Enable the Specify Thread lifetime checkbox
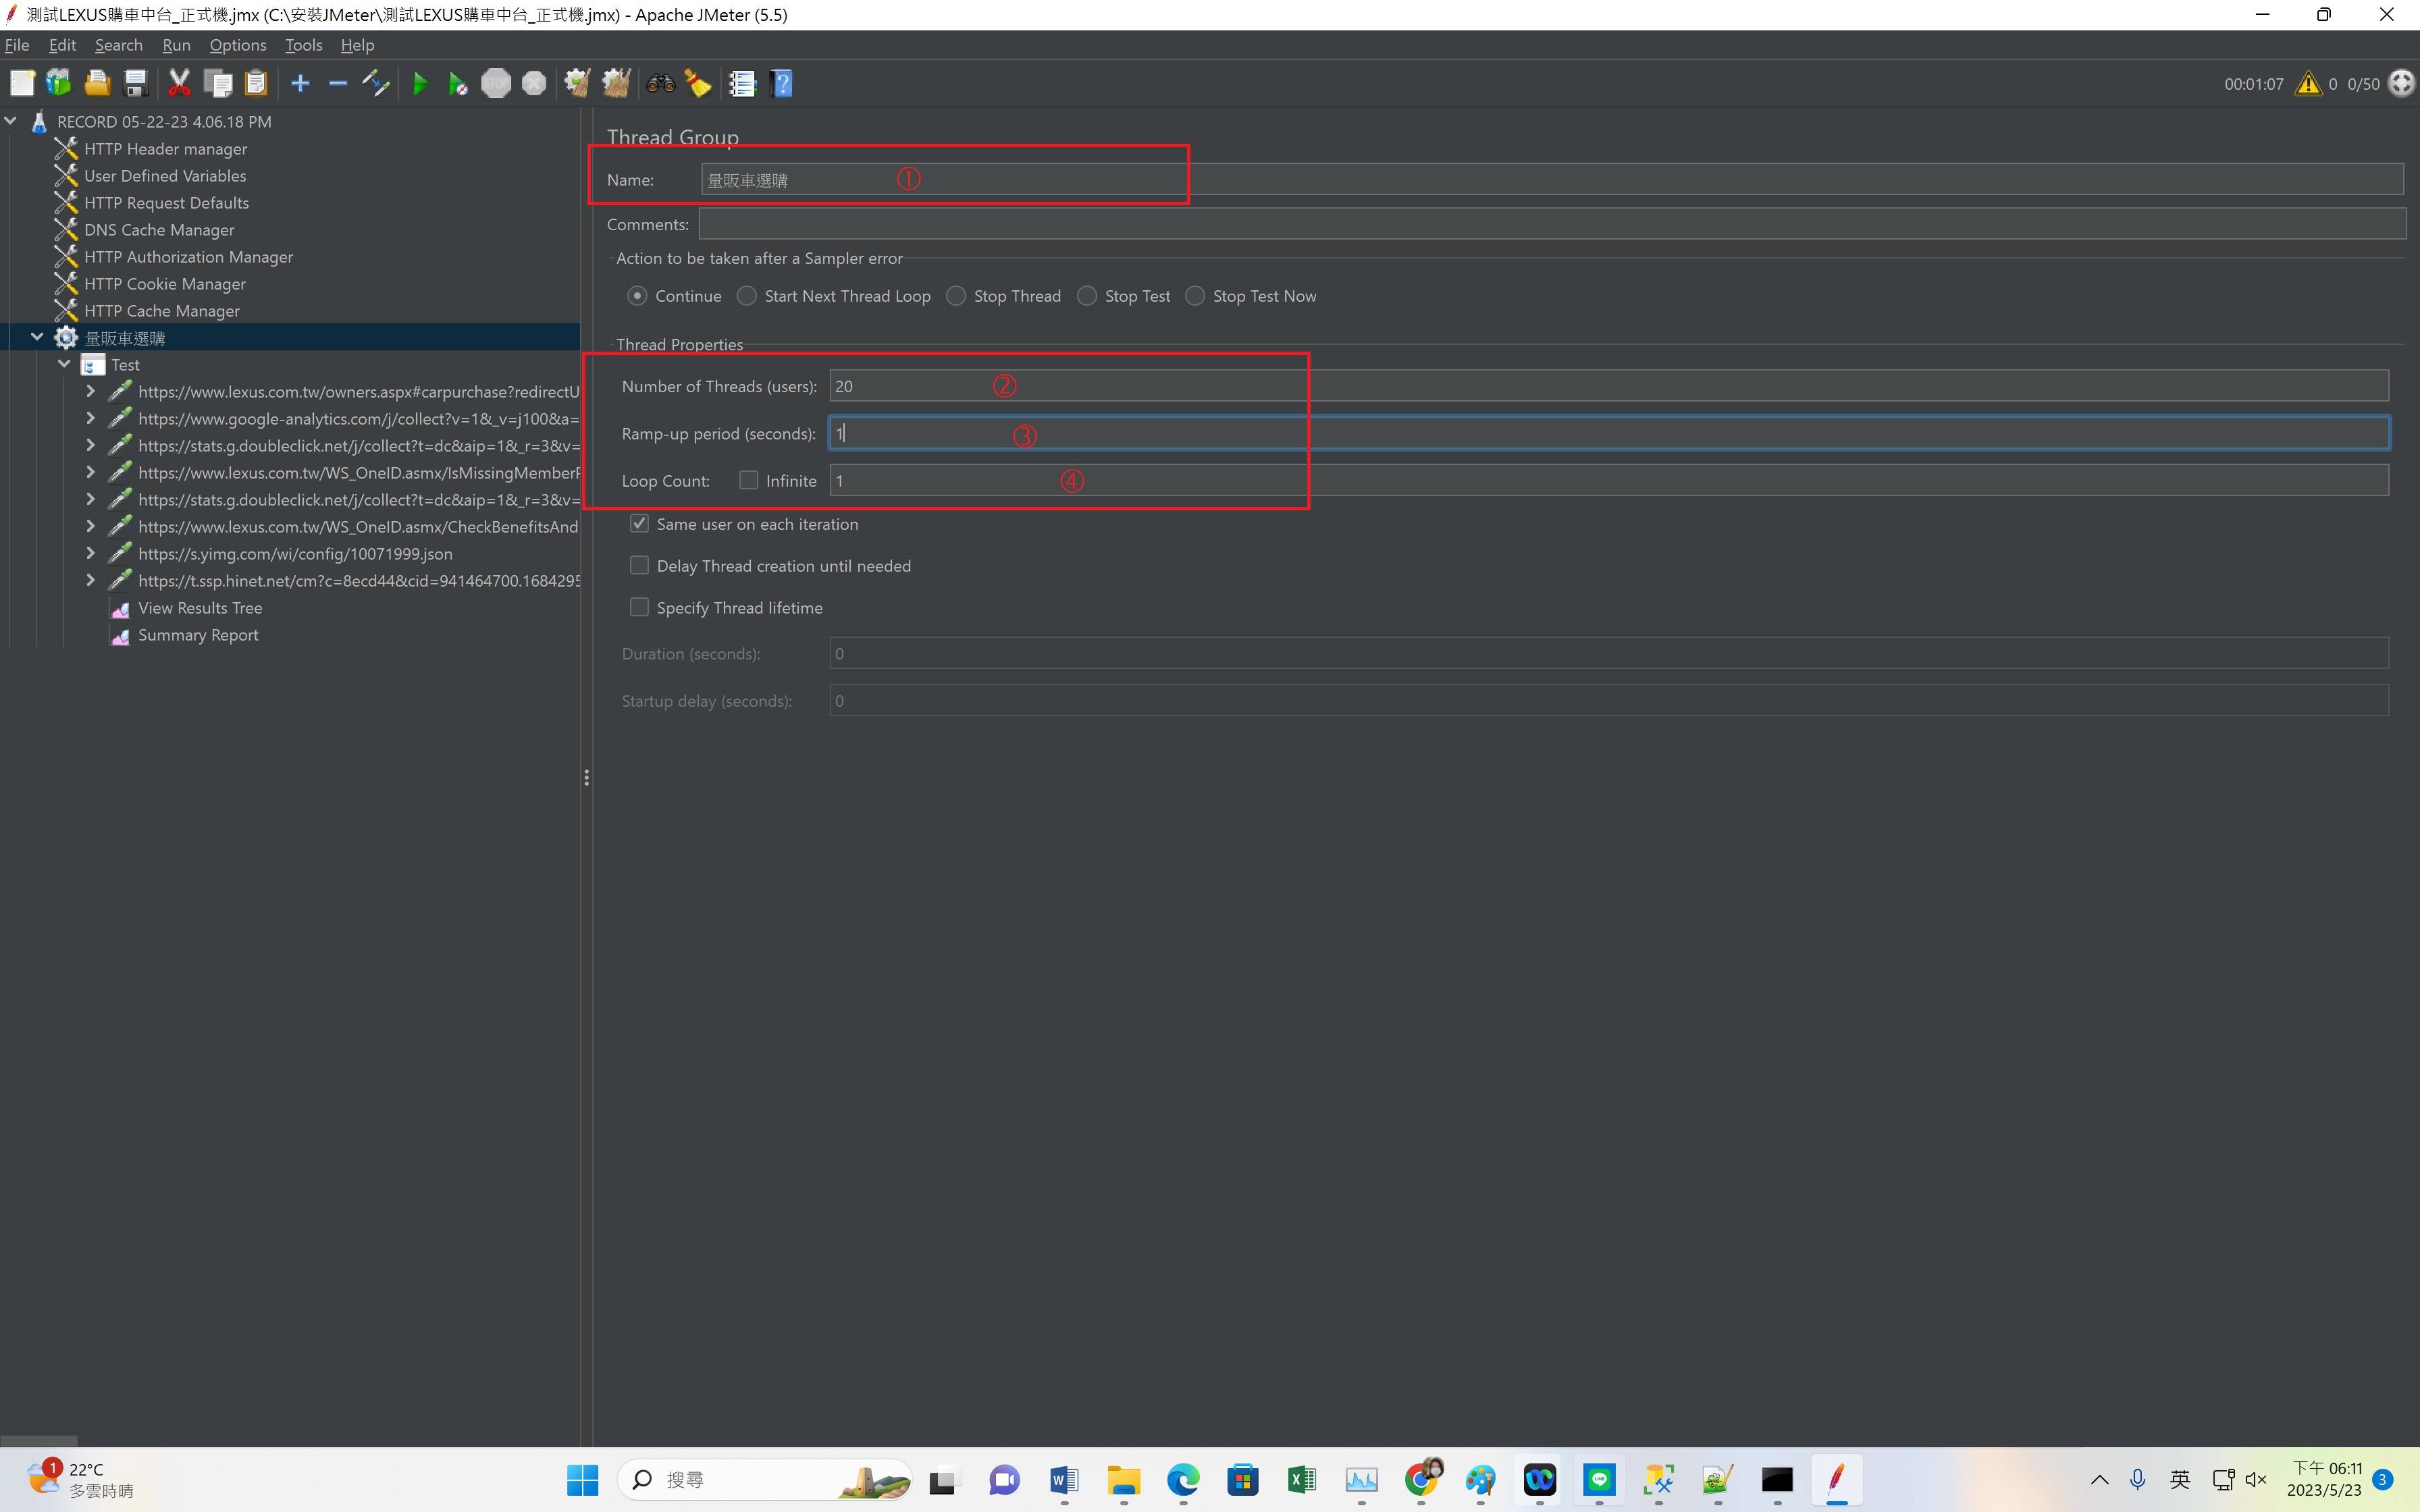This screenshot has height=1512, width=2420. point(639,608)
